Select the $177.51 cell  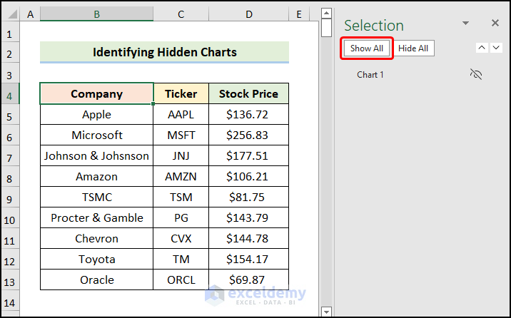248,155
